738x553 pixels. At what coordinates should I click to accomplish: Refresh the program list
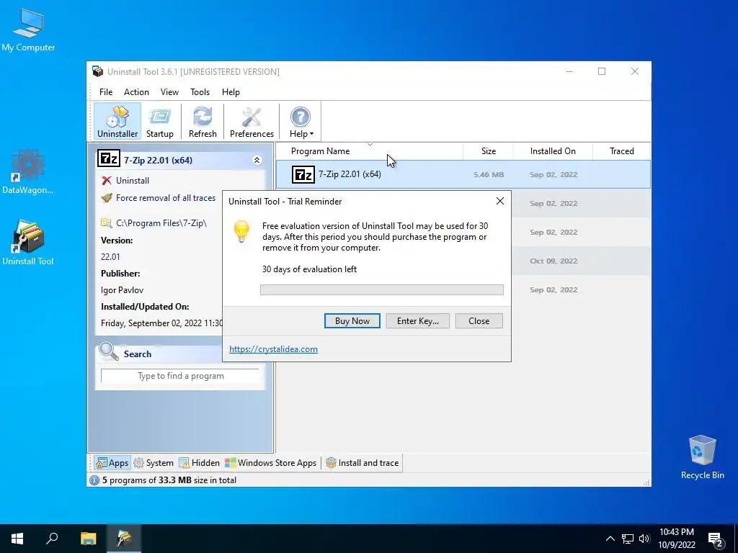(x=203, y=121)
